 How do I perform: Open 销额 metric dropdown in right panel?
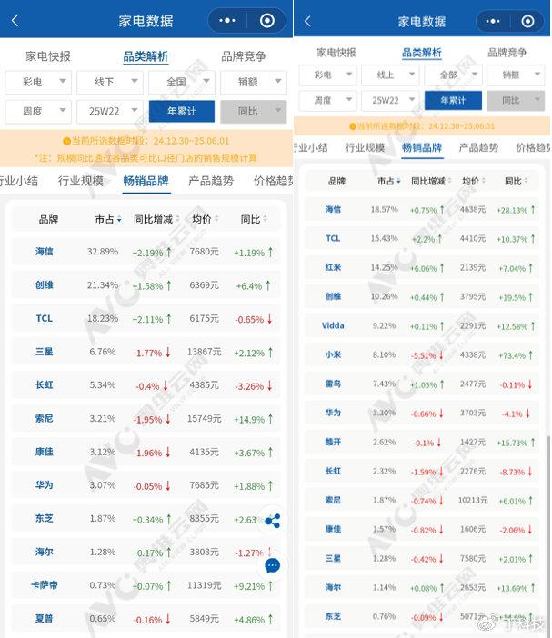(516, 75)
